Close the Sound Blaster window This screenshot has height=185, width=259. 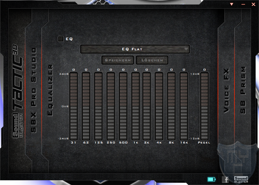[x=253, y=4]
